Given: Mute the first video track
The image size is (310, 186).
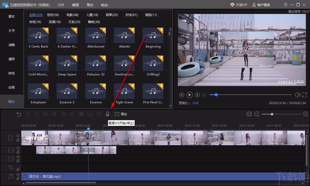Looking at the screenshot, I should (x=18, y=136).
